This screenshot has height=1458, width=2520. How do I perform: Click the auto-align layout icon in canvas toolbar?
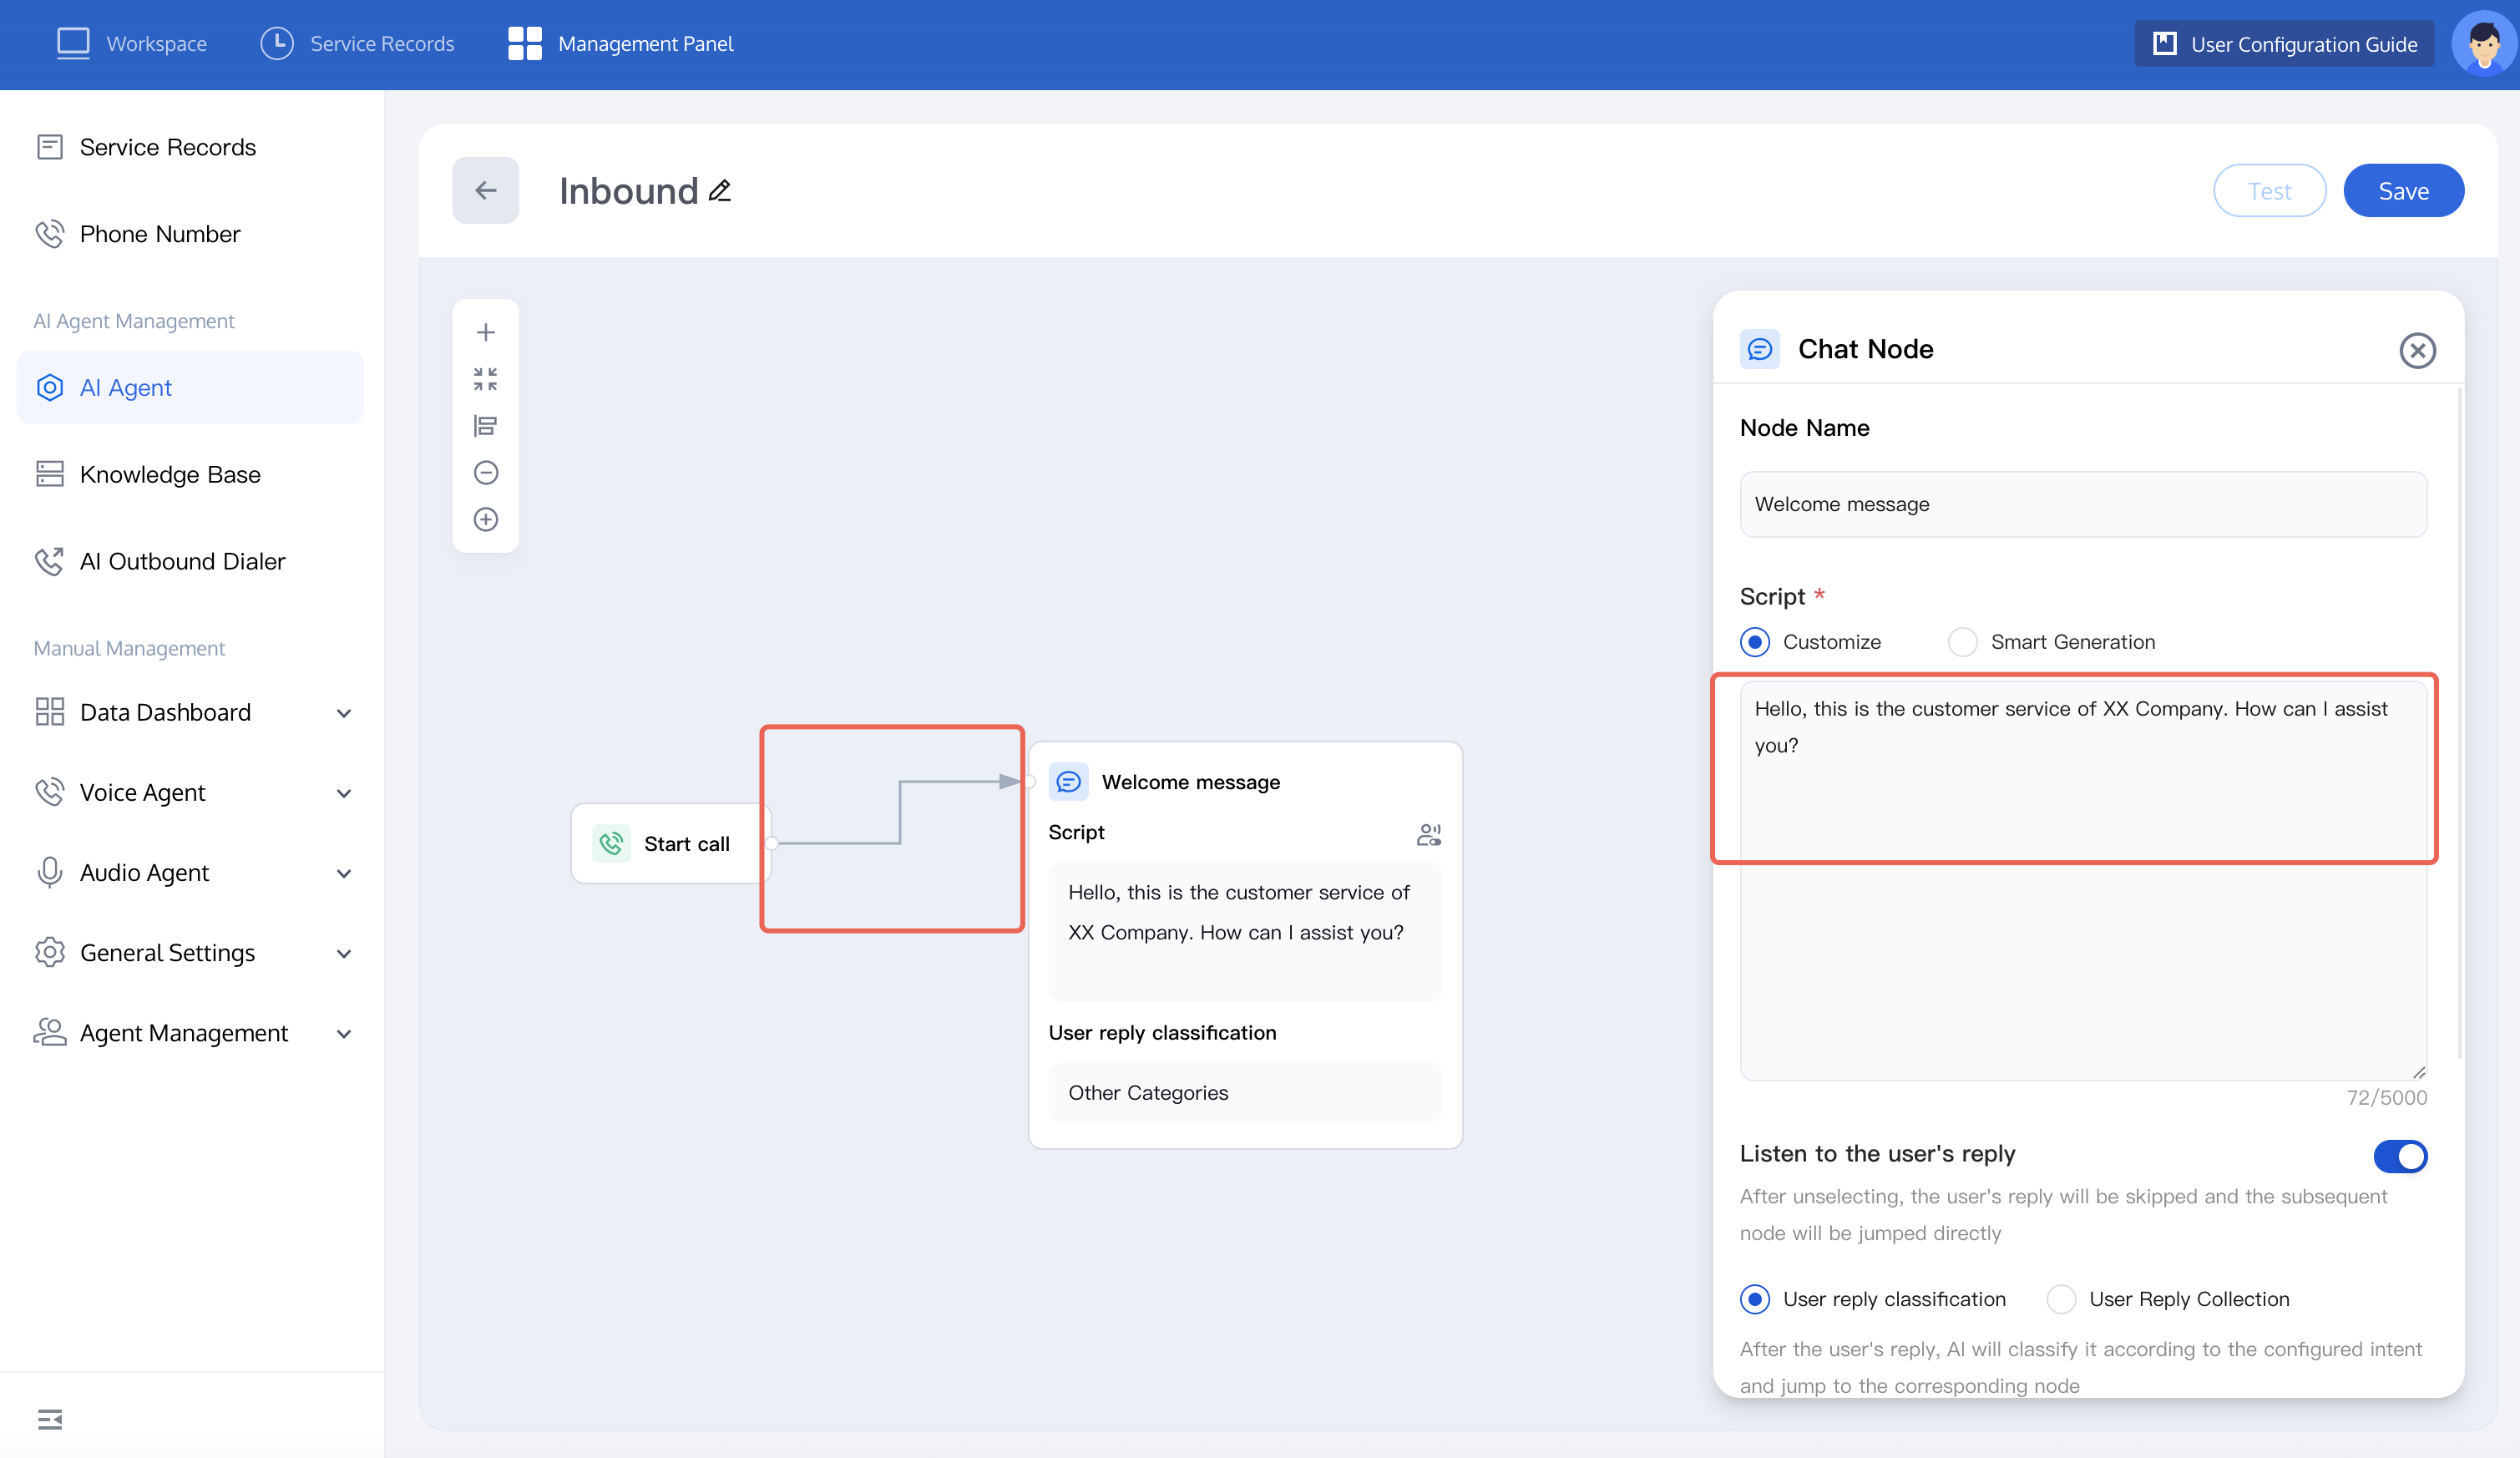(x=485, y=426)
